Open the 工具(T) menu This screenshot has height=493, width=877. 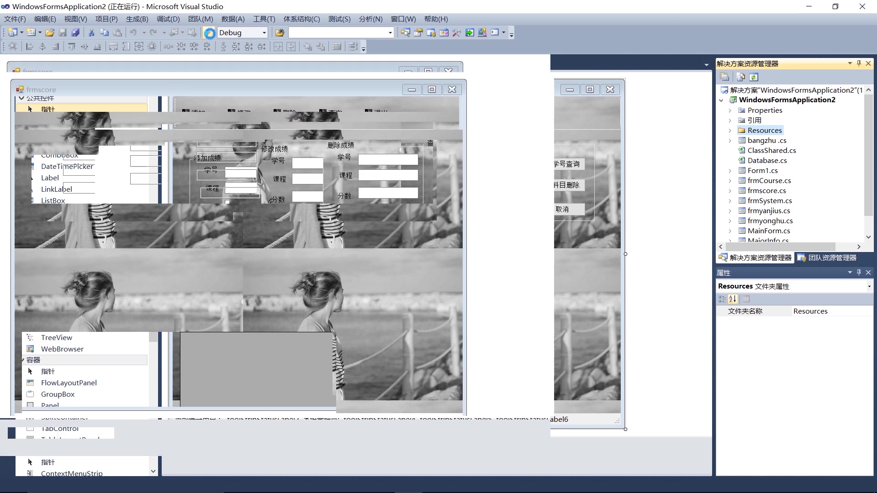point(264,19)
